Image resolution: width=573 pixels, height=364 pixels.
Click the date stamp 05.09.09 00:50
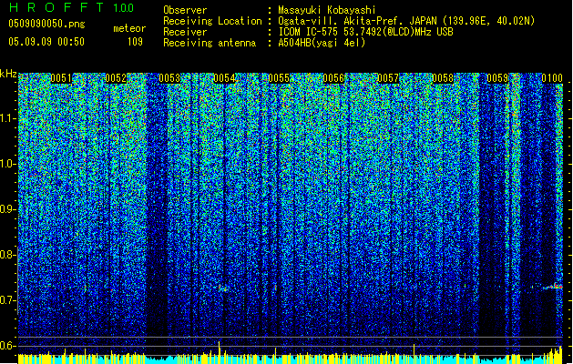46,42
